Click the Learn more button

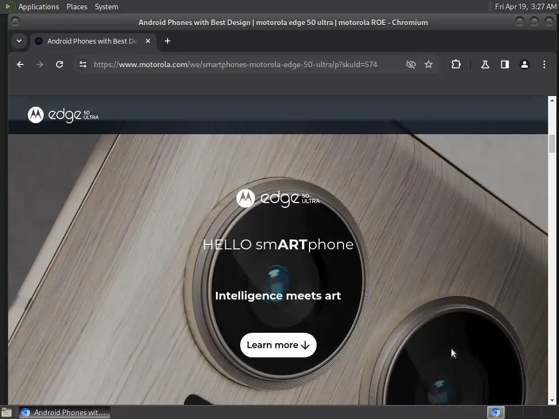coord(278,345)
